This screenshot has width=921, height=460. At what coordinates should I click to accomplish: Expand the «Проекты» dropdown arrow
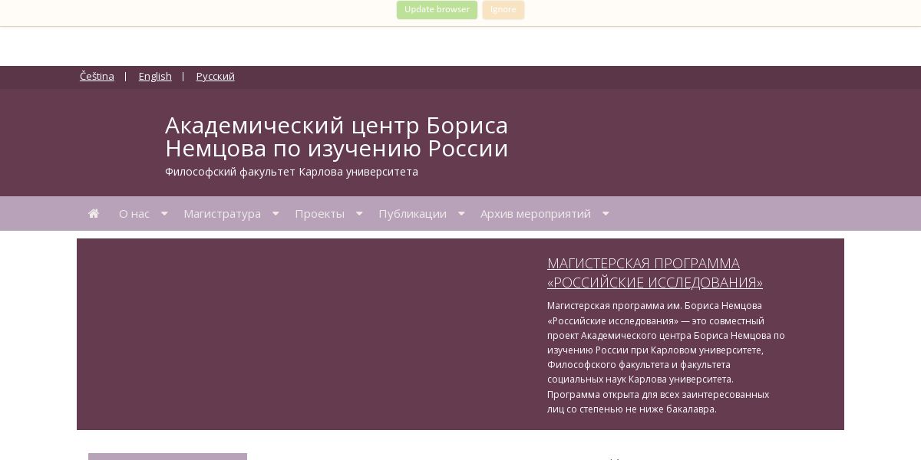point(359,214)
